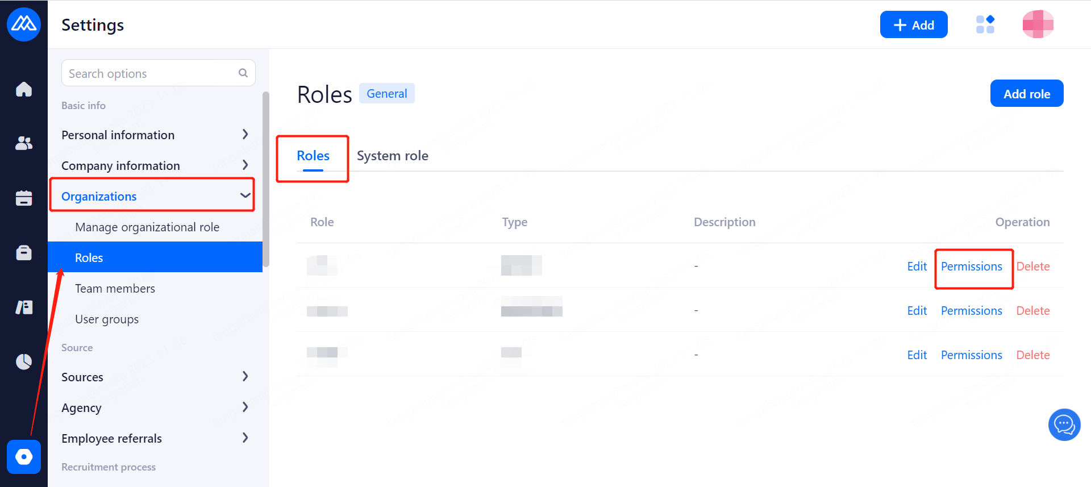Open the chat support bubble
Screen dimensions: 1091x487
(1064, 424)
